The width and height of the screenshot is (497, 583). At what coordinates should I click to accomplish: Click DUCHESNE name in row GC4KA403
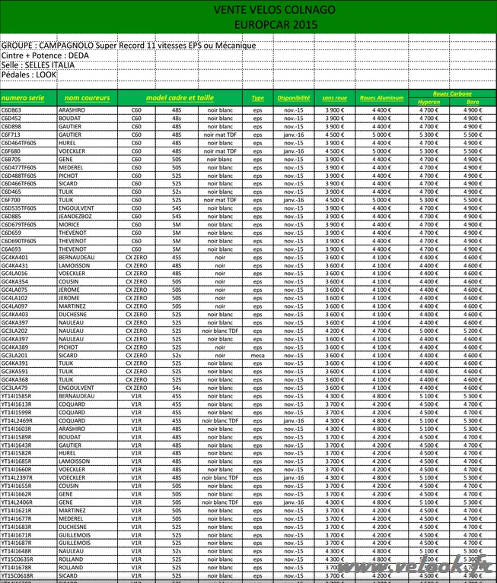72,314
